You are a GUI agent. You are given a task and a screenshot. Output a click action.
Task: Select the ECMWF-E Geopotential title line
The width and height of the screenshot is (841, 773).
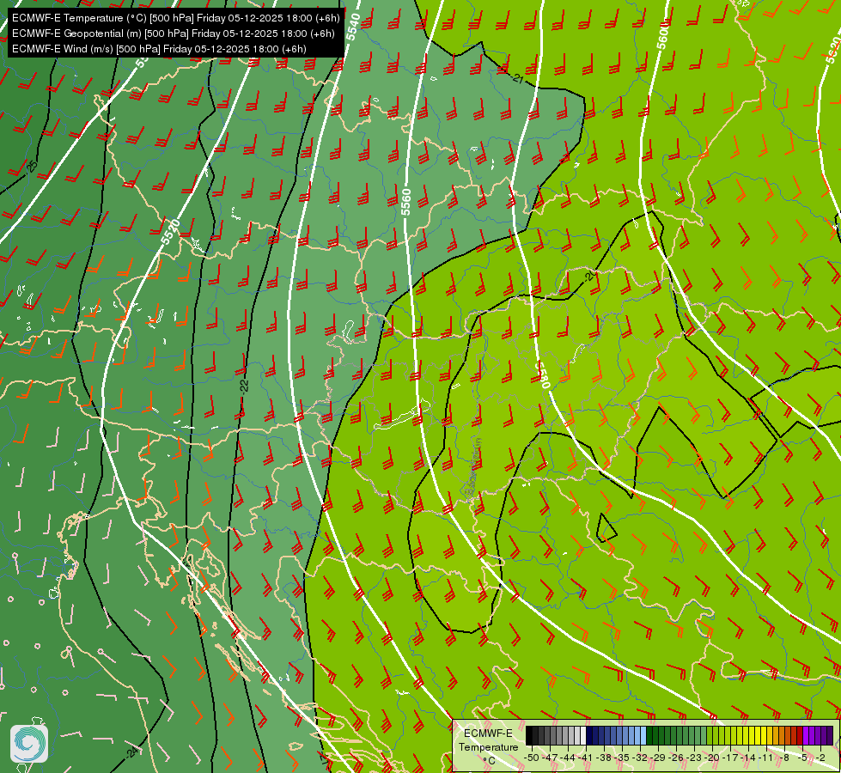pos(174,33)
